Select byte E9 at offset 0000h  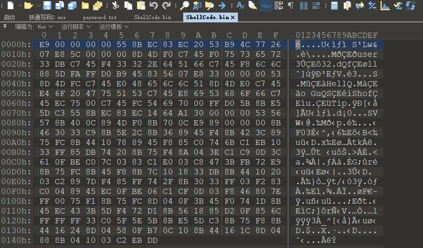44,44
